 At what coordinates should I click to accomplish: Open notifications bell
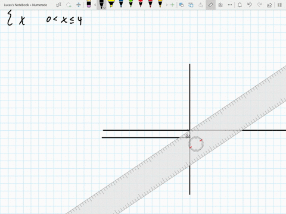pyautogui.click(x=240, y=5)
